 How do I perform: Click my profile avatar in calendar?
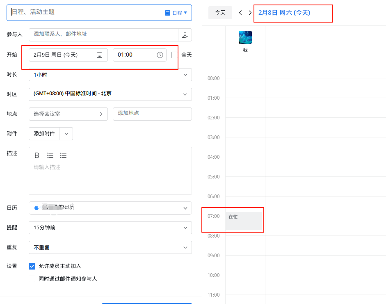click(x=245, y=37)
